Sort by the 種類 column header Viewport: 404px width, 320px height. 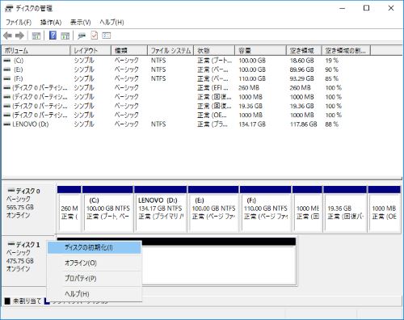point(129,50)
